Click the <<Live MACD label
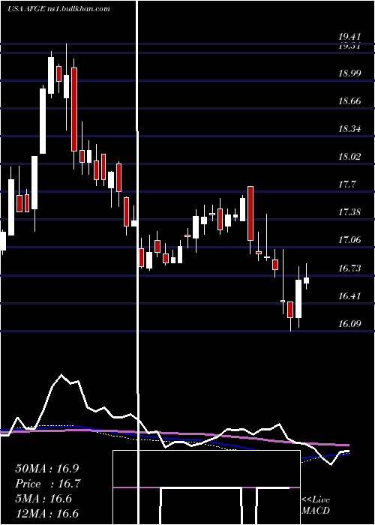This screenshot has width=375, height=525. [x=316, y=505]
